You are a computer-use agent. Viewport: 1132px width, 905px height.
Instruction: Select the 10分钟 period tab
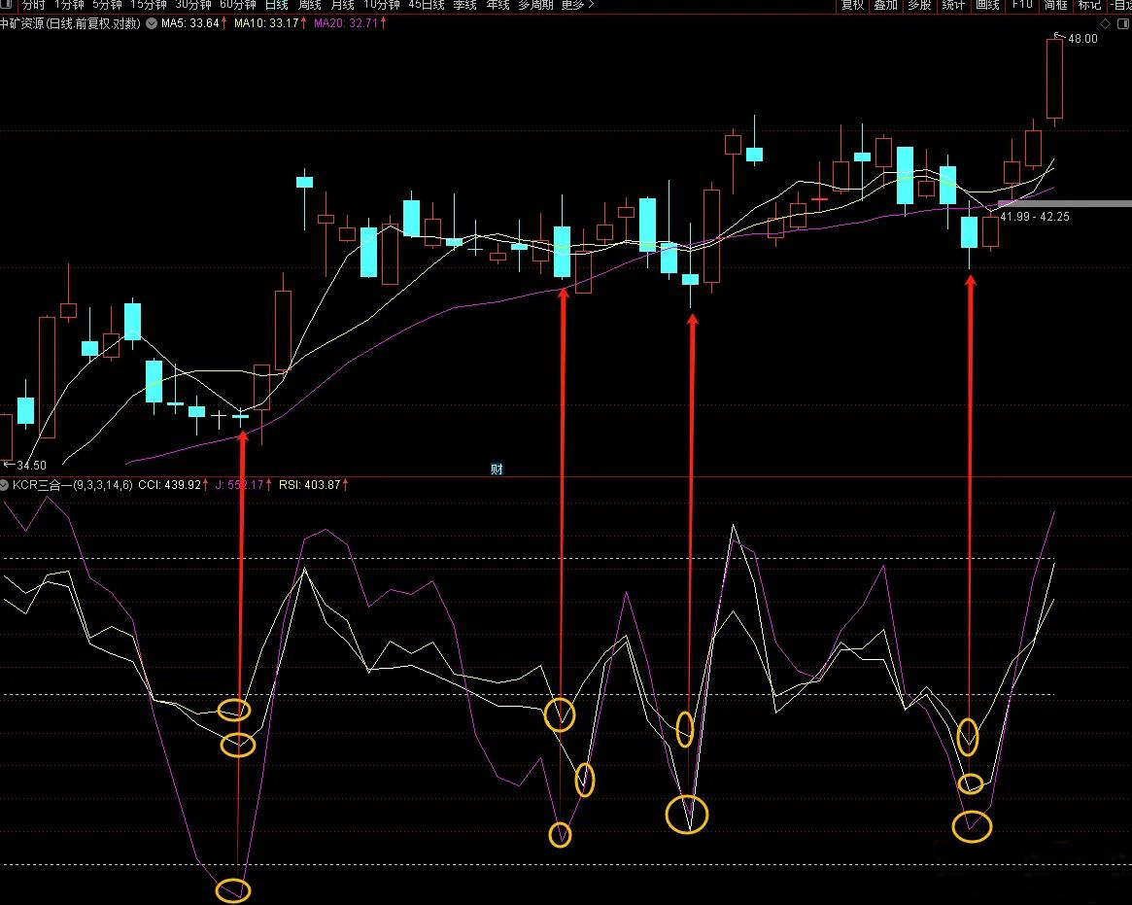pyautogui.click(x=381, y=4)
